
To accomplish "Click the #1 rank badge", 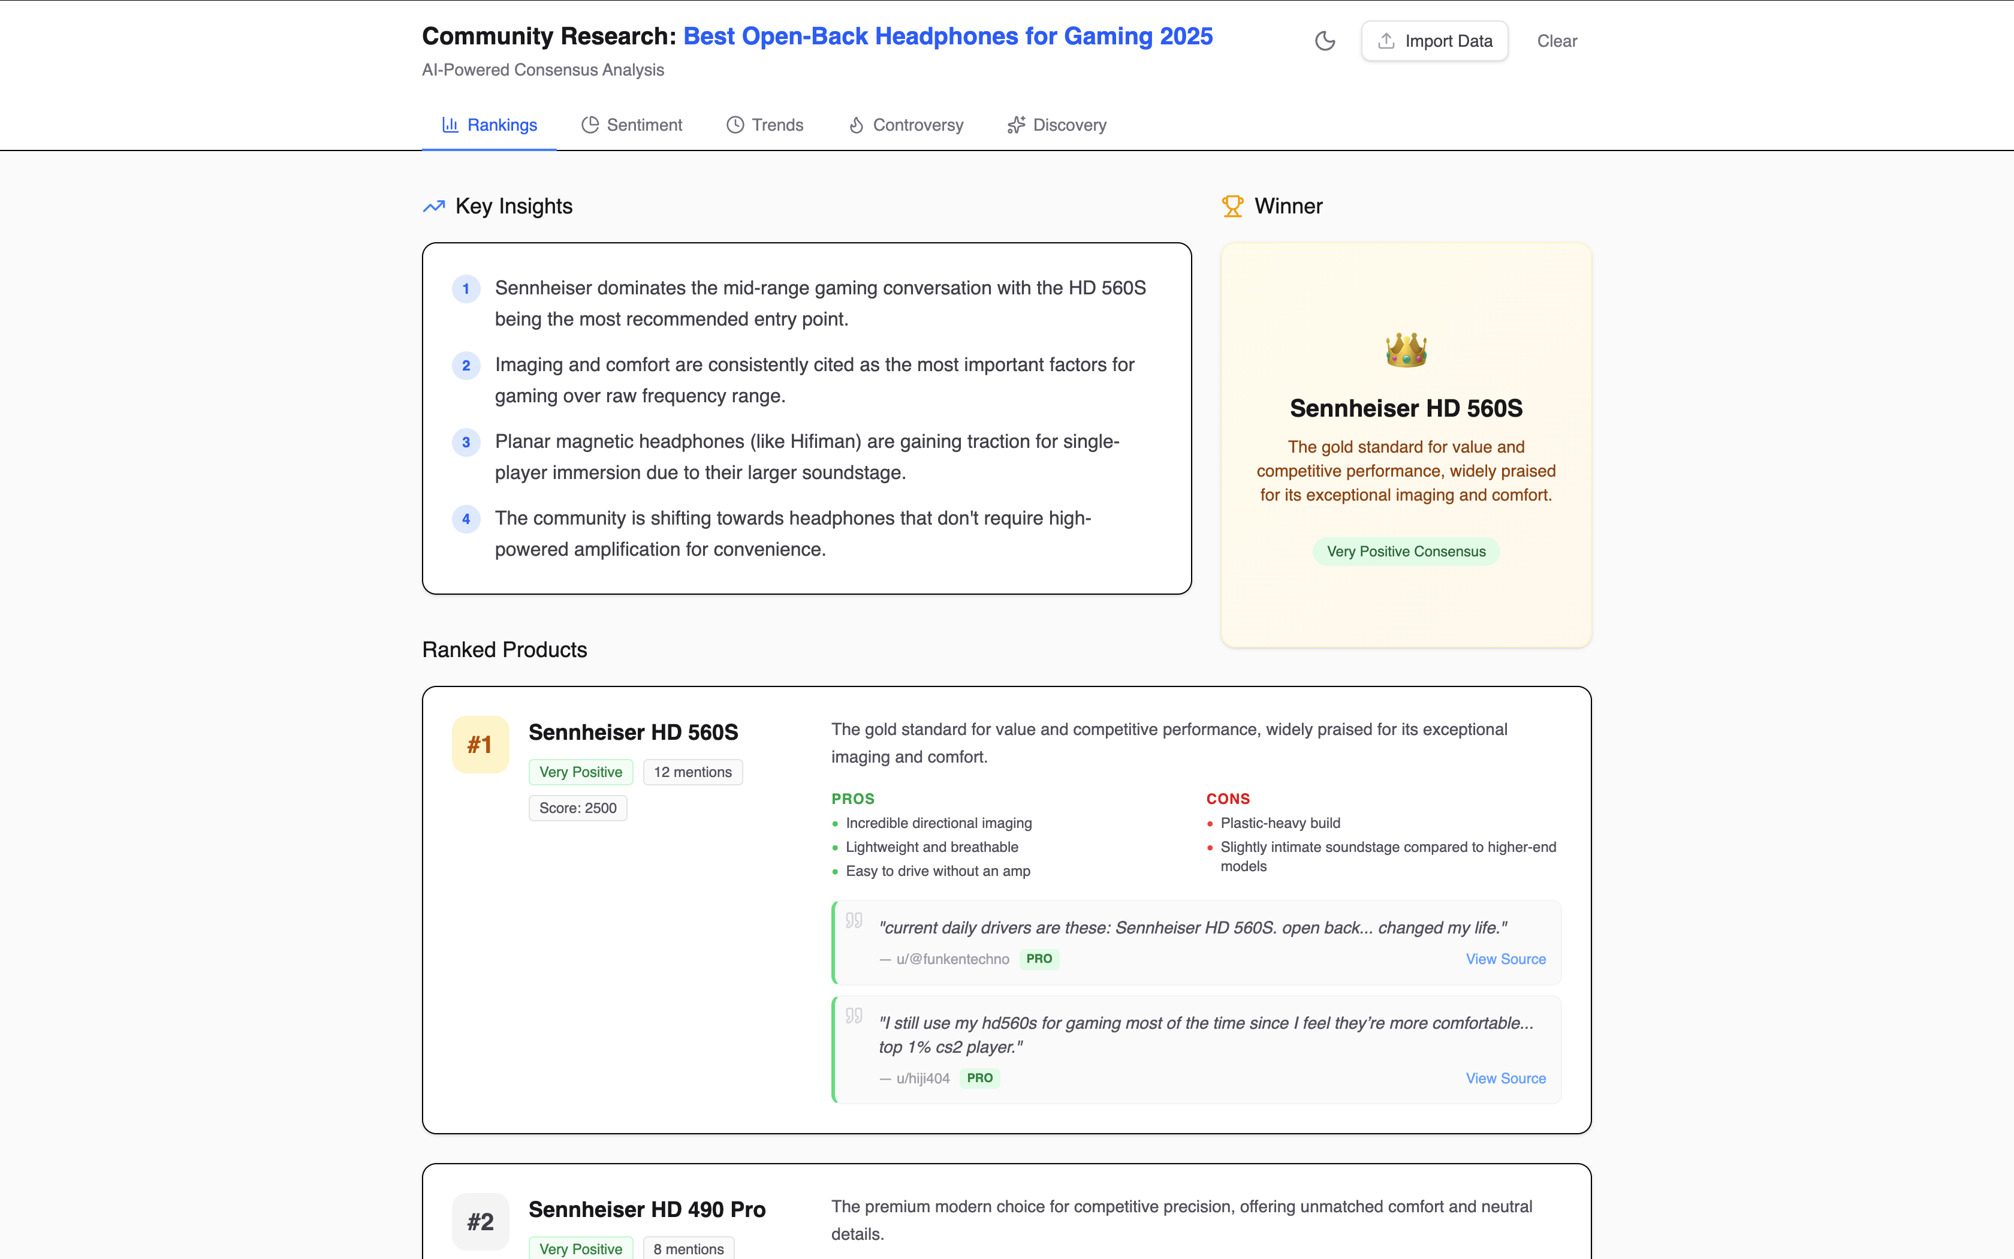I will (480, 745).
